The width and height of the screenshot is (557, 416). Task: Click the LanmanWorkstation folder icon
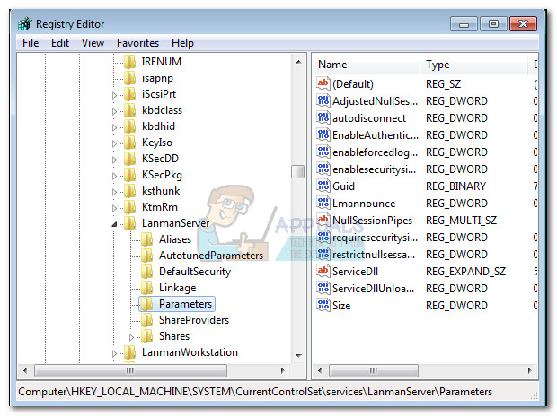(x=130, y=352)
